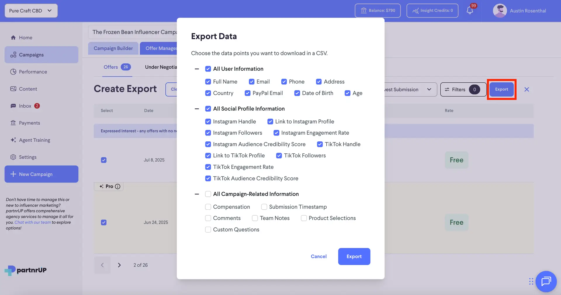Open Settings using the gear icon
Image resolution: width=561 pixels, height=295 pixels.
pyautogui.click(x=13, y=157)
